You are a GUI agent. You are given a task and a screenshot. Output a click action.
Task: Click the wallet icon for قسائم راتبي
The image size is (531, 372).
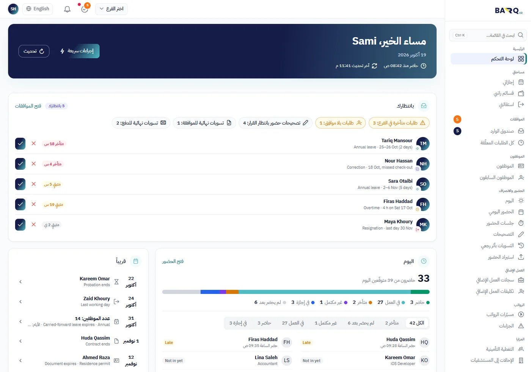point(521,93)
